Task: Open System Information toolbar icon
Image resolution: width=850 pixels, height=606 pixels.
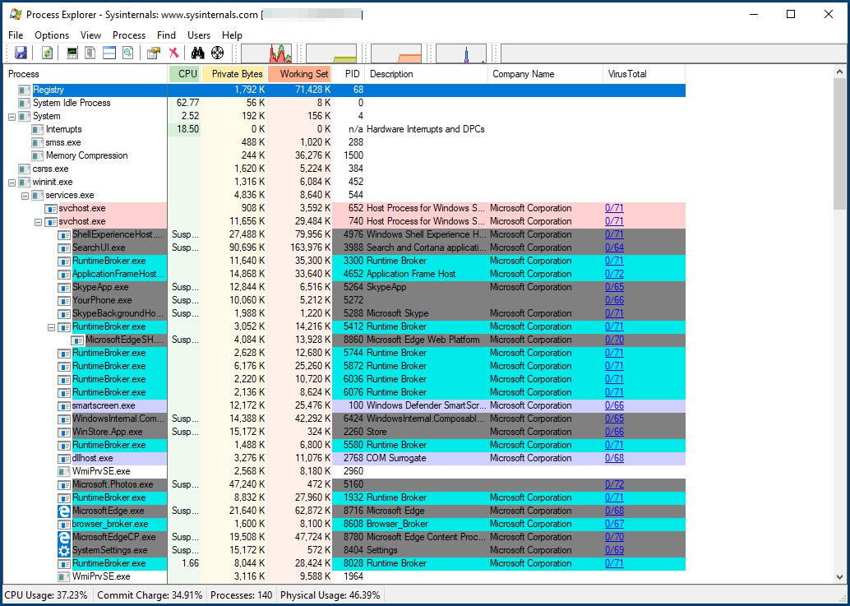Action: (x=72, y=53)
